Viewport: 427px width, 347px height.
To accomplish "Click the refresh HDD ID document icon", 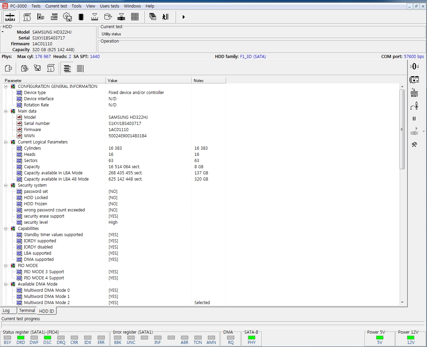I will click(x=24, y=68).
